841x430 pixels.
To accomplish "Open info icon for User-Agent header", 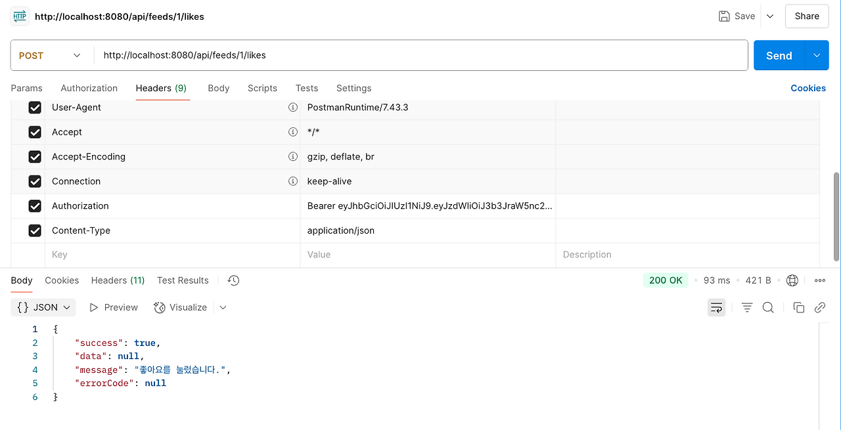I will click(x=293, y=107).
